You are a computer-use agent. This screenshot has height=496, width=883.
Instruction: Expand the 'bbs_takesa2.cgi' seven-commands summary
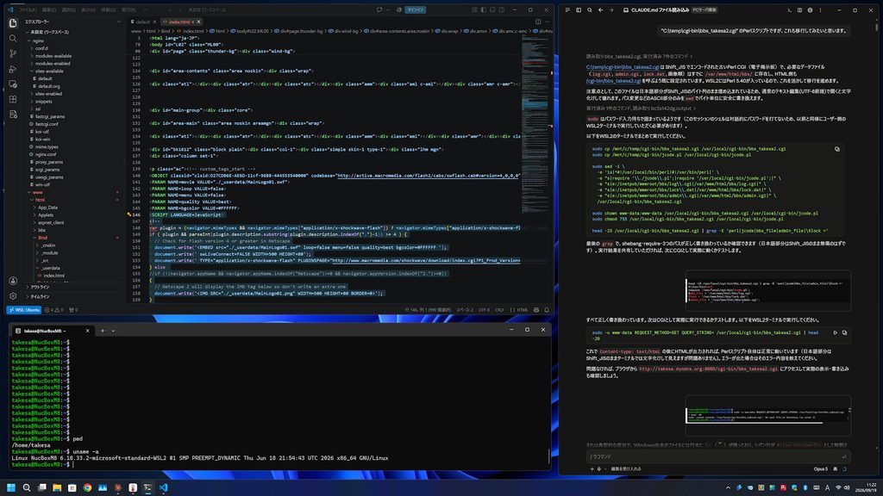639,56
